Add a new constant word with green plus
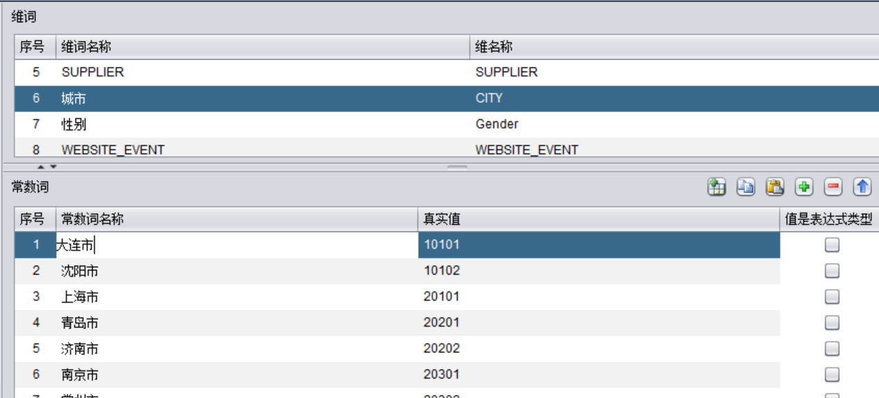The width and height of the screenshot is (879, 398). click(x=804, y=187)
